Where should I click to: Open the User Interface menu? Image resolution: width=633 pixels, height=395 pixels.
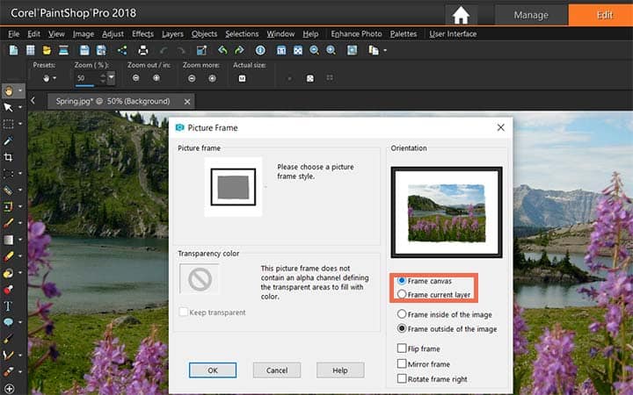click(453, 34)
